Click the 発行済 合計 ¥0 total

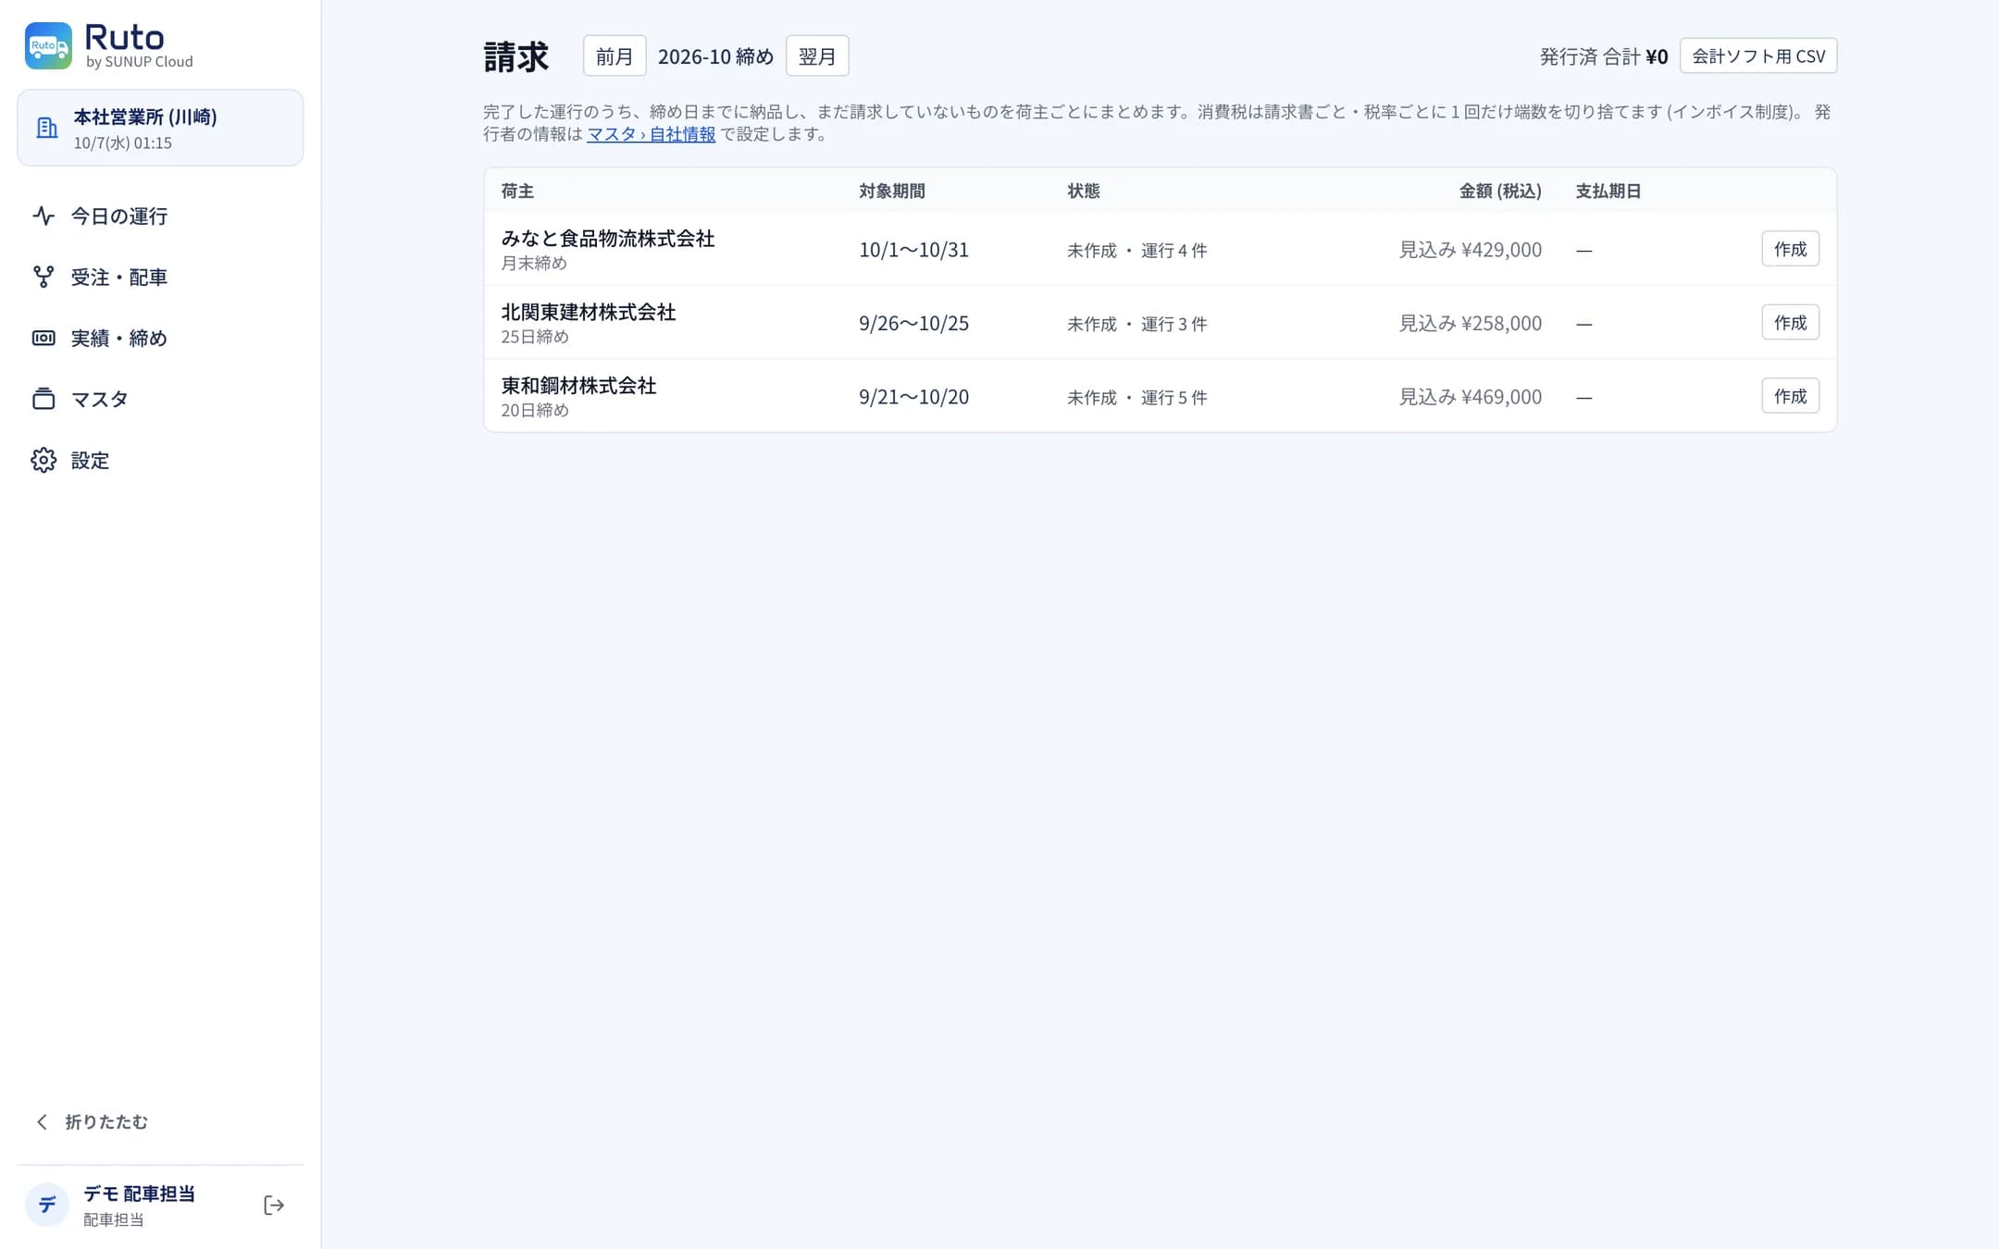click(1603, 56)
